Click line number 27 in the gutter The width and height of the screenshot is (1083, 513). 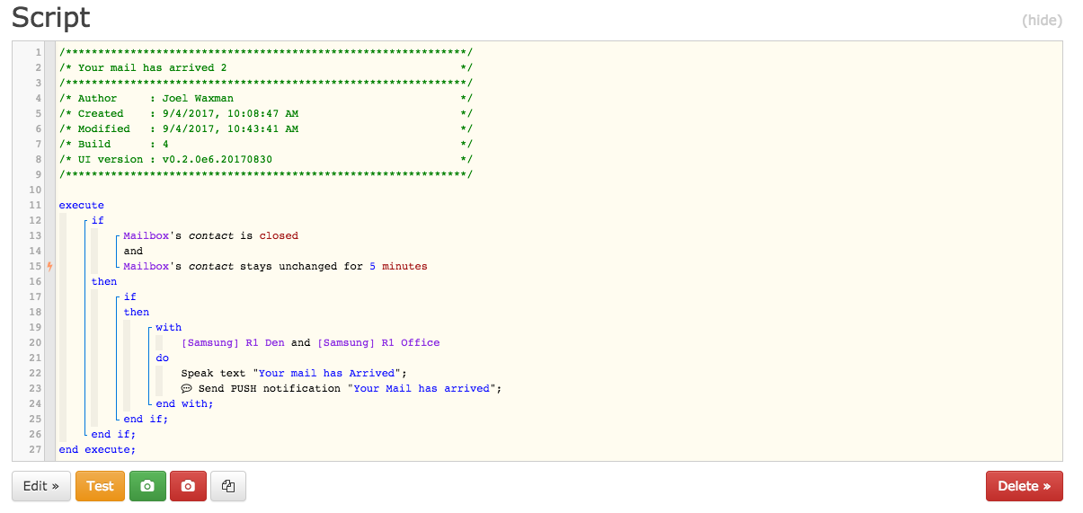(36, 449)
